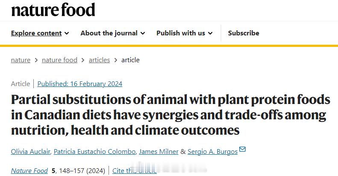Viewport: 338px width, 176px height.
Task: Expand the About the journal chevron
Action: pos(143,33)
